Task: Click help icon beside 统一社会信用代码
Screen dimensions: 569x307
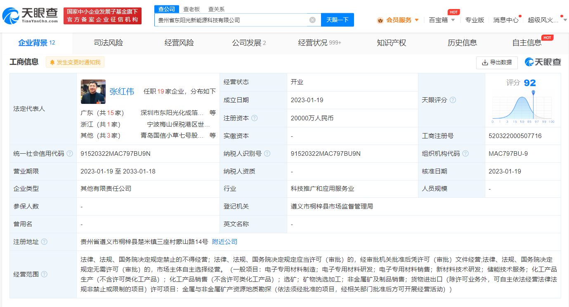Action: [70, 154]
